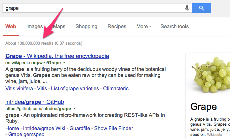The width and height of the screenshot is (230, 139).
Task: Switch to the Images tab
Action: coord(35,27)
